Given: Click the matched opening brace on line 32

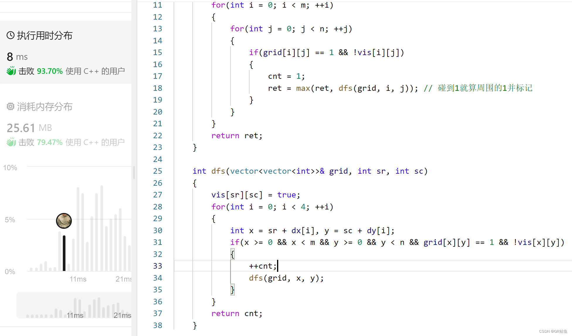Looking at the screenshot, I should point(232,254).
